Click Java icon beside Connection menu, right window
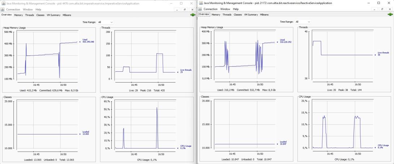This screenshot has width=394, height=164. pos(201,9)
